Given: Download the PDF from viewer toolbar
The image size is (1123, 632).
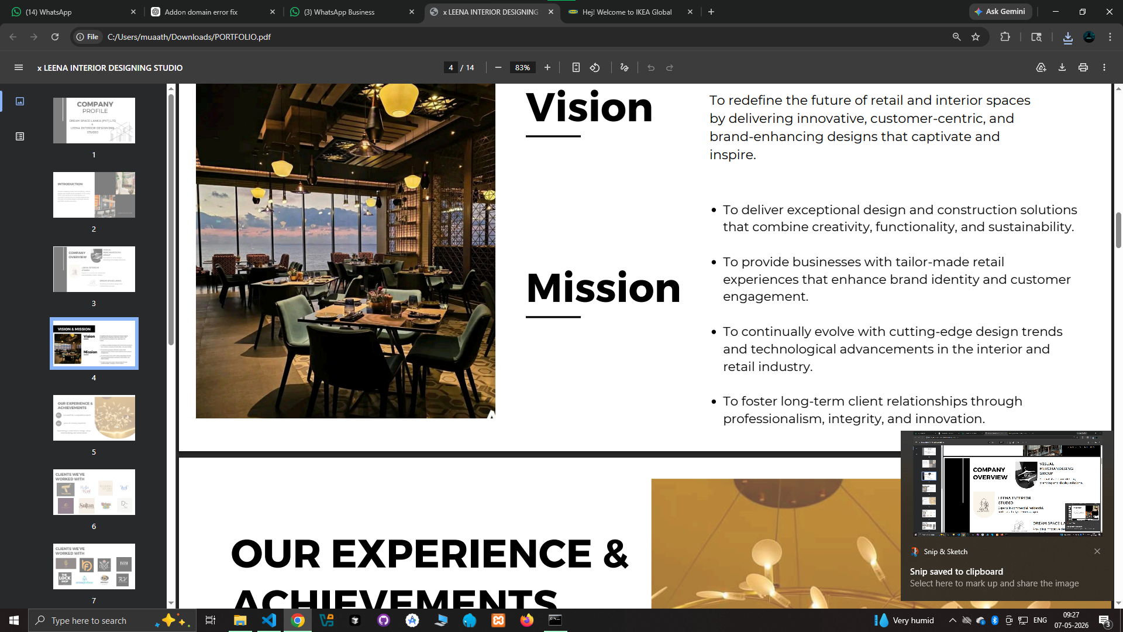Looking at the screenshot, I should tap(1062, 68).
